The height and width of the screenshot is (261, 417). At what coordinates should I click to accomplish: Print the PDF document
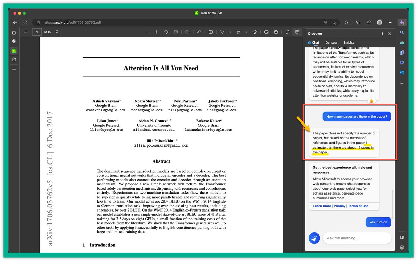point(266,32)
